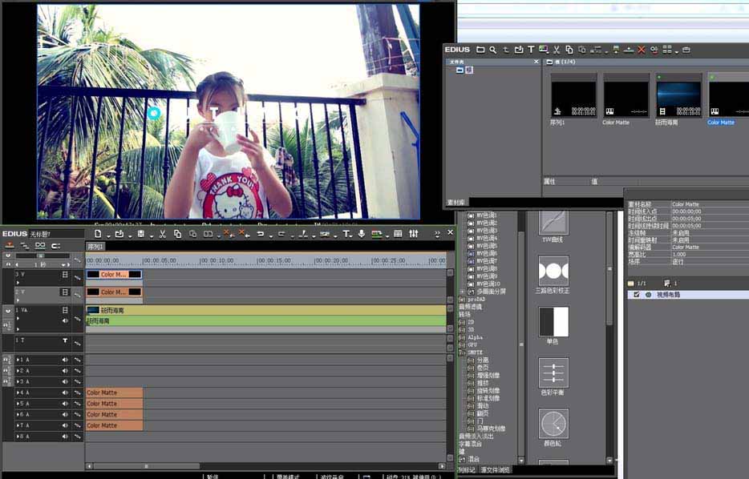Open the folder icon in the bin toolbar
Viewport: 749px width, 479px height.
click(480, 49)
